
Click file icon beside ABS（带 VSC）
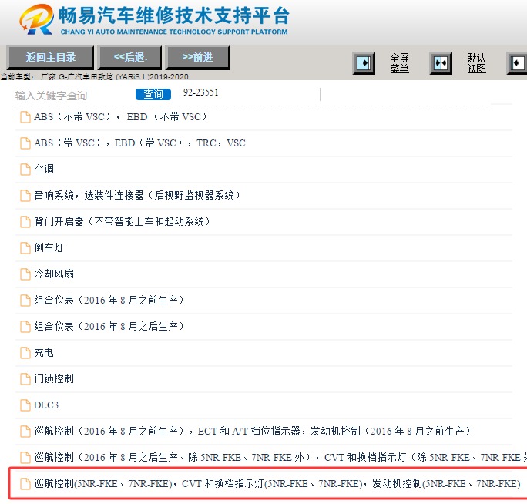pyautogui.click(x=25, y=143)
